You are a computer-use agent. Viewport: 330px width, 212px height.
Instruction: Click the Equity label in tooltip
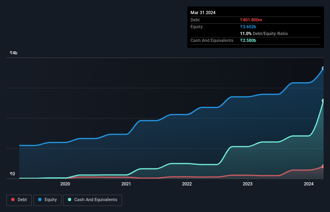pos(197,27)
